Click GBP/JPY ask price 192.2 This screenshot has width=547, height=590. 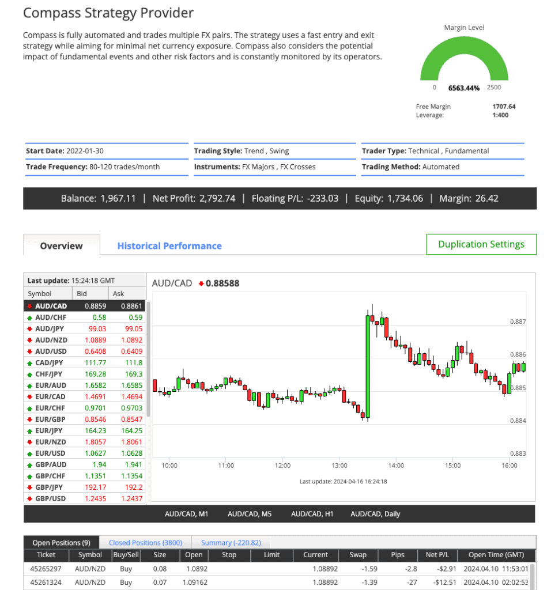(x=134, y=487)
